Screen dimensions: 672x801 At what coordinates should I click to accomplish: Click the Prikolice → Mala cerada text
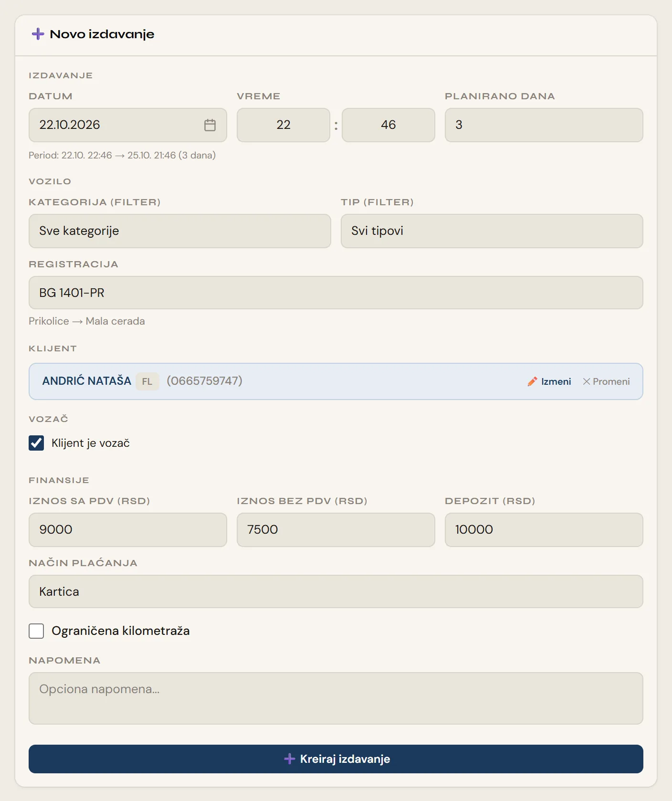[87, 321]
